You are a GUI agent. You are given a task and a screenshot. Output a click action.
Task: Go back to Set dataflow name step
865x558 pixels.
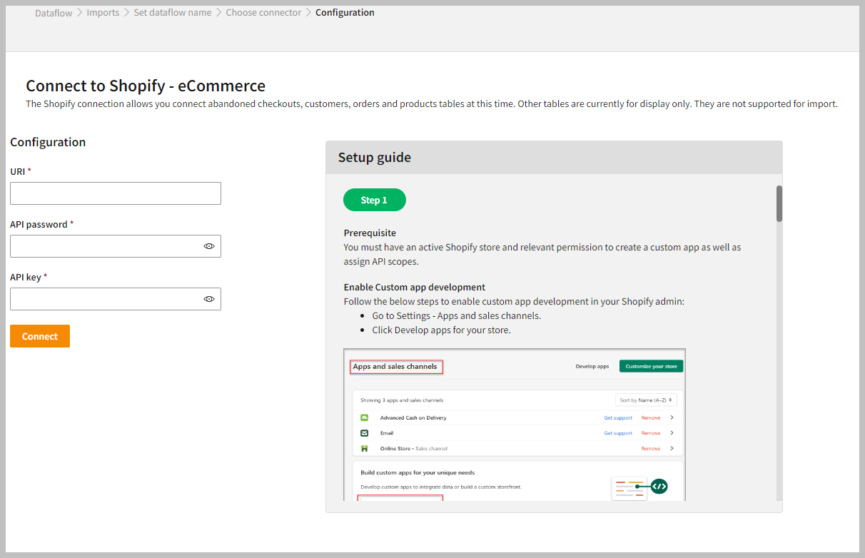pos(172,13)
